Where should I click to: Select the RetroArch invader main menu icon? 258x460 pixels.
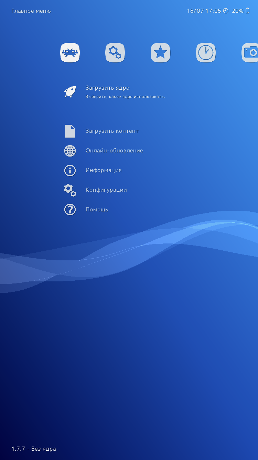point(70,53)
